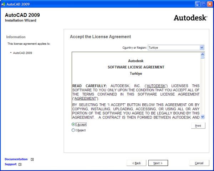
Task: Open the Support link
Action: 10,164
